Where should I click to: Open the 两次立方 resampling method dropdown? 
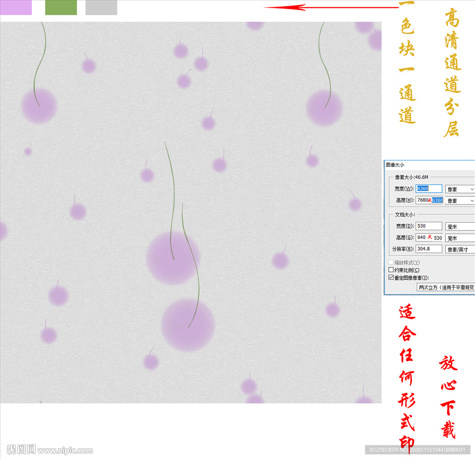(x=446, y=287)
